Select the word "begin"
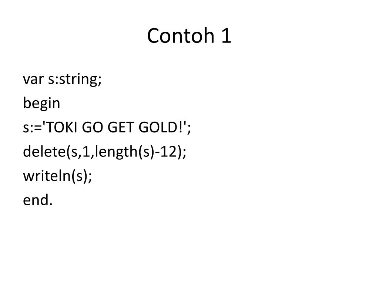379x284 pixels. click(x=41, y=104)
